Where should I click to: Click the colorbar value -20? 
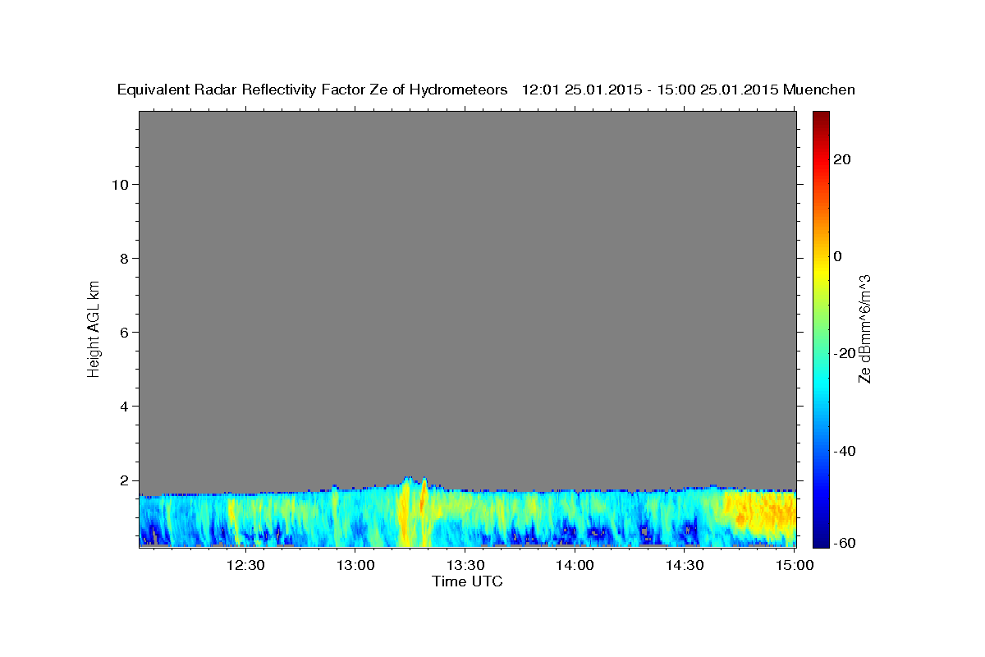[843, 353]
